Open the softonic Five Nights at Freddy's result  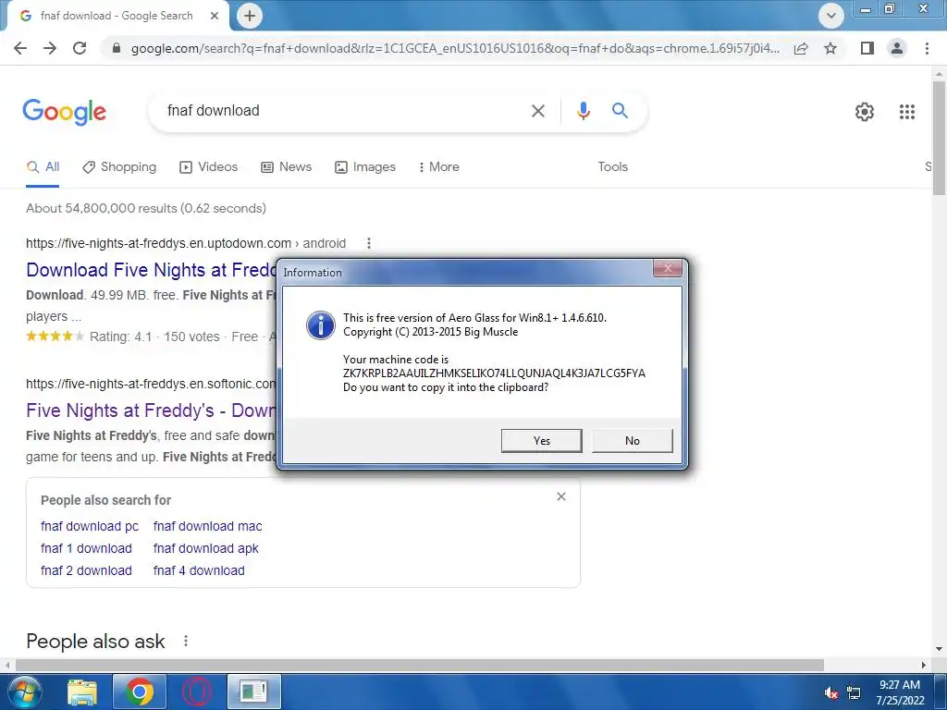(x=151, y=410)
